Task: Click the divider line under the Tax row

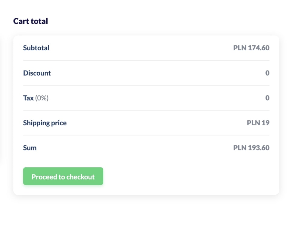Action: (146, 110)
